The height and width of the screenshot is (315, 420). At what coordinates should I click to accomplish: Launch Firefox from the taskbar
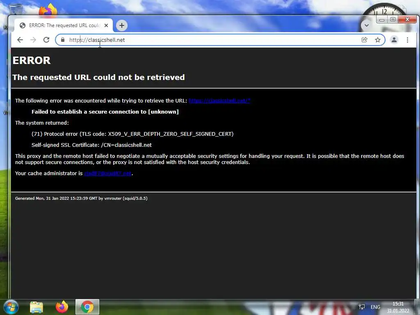pos(62,307)
